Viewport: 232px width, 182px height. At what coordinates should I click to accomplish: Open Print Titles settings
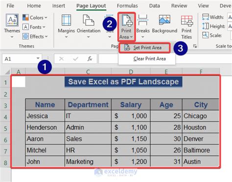186,27
